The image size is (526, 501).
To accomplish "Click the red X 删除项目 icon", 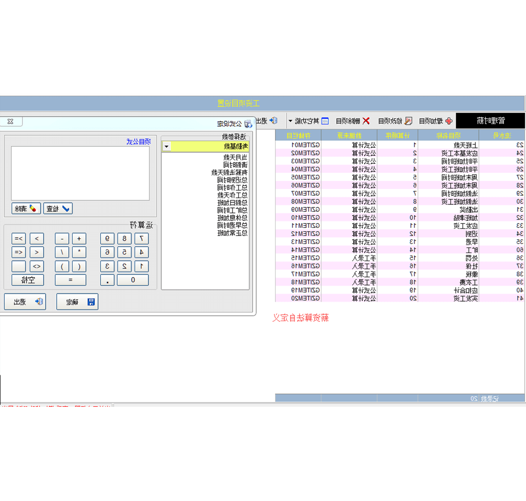I will point(366,121).
